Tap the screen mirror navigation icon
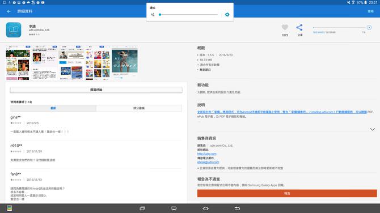This screenshot has height=213, width=380. [x=174, y=208]
